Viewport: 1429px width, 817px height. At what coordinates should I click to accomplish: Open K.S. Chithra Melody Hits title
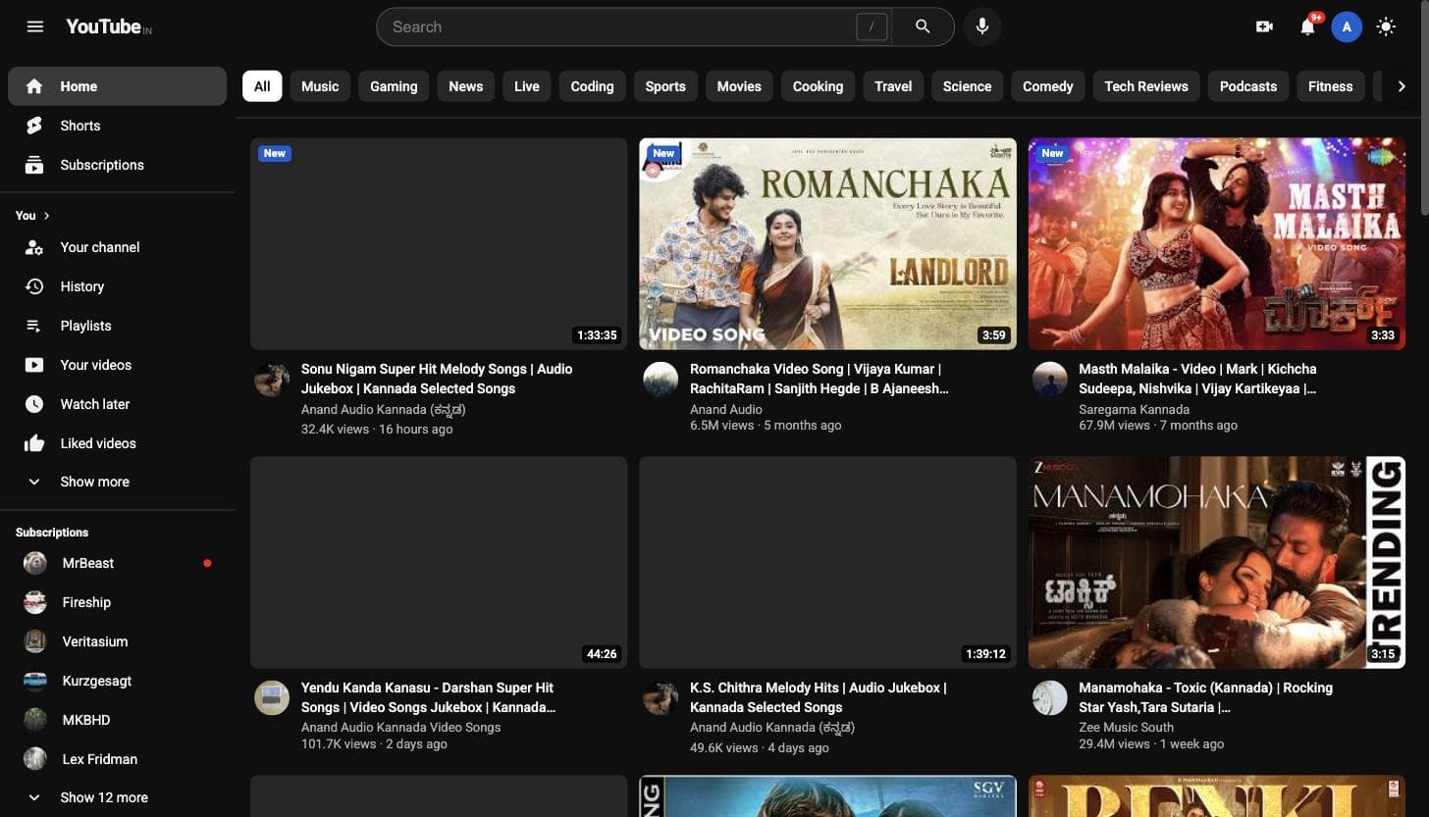(818, 697)
